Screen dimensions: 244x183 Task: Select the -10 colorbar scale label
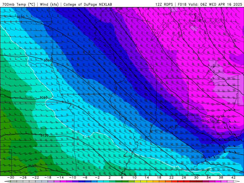(73, 178)
